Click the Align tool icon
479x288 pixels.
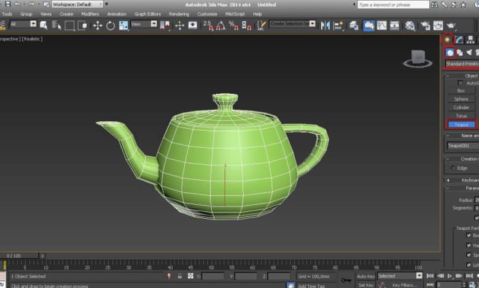point(338,25)
